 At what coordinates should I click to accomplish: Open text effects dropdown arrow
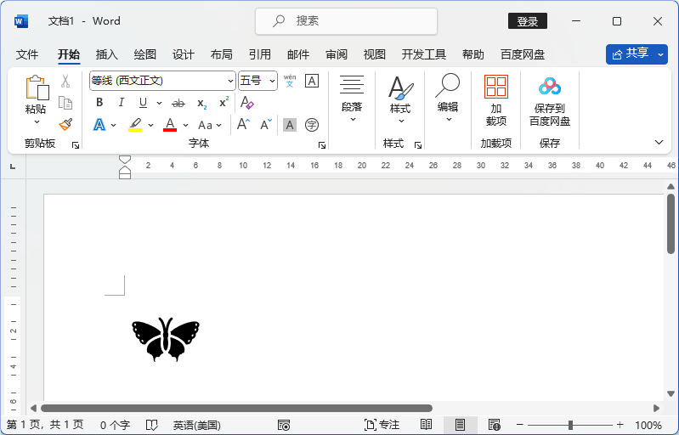[114, 125]
